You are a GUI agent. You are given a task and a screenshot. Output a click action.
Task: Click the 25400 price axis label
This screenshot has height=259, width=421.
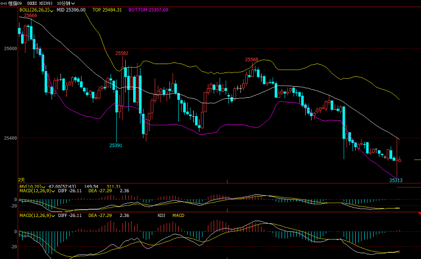pyautogui.click(x=9, y=139)
